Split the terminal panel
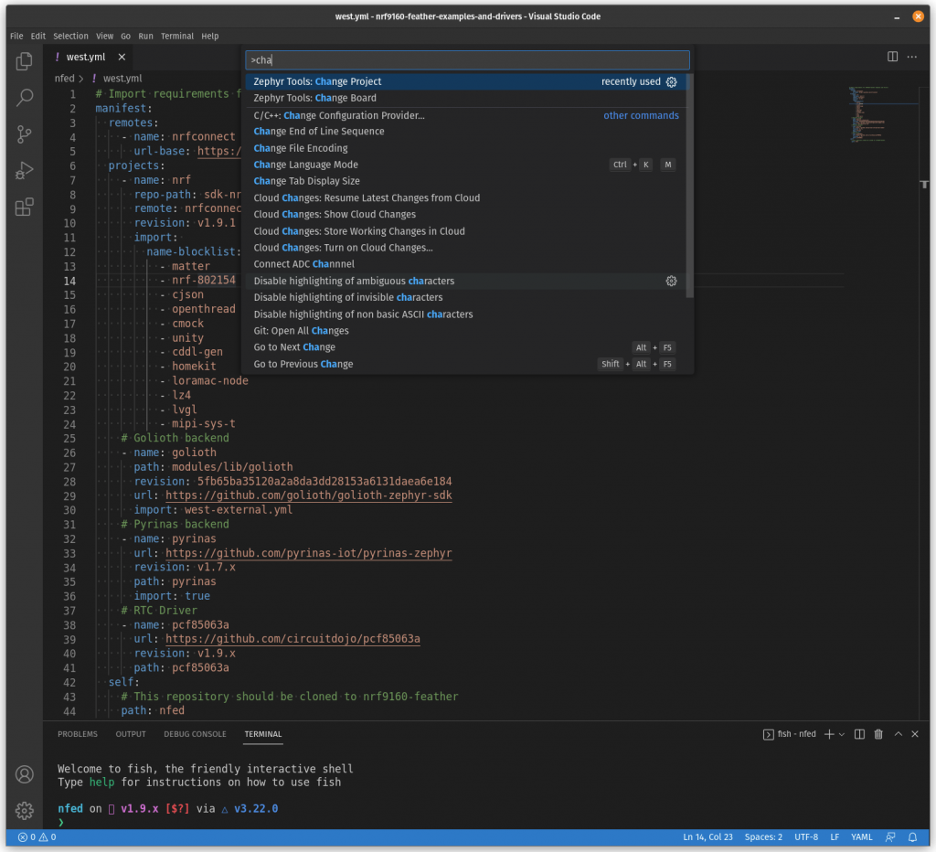This screenshot has width=936, height=852. (859, 734)
